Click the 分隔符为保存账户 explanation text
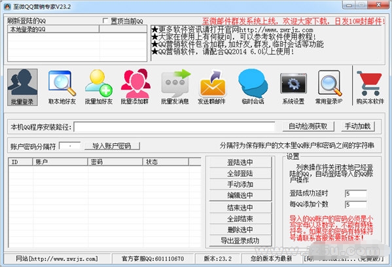This screenshot has height=267, width=392. coord(297,145)
